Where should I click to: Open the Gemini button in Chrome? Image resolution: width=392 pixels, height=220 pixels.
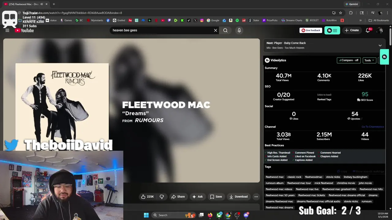(352, 4)
